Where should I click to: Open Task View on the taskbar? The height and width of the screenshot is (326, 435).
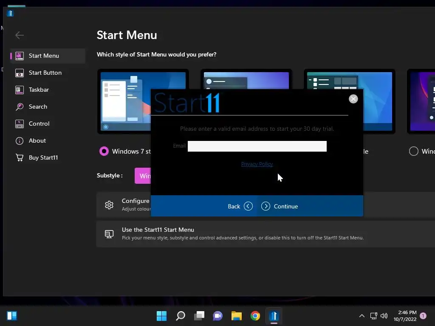click(x=199, y=316)
